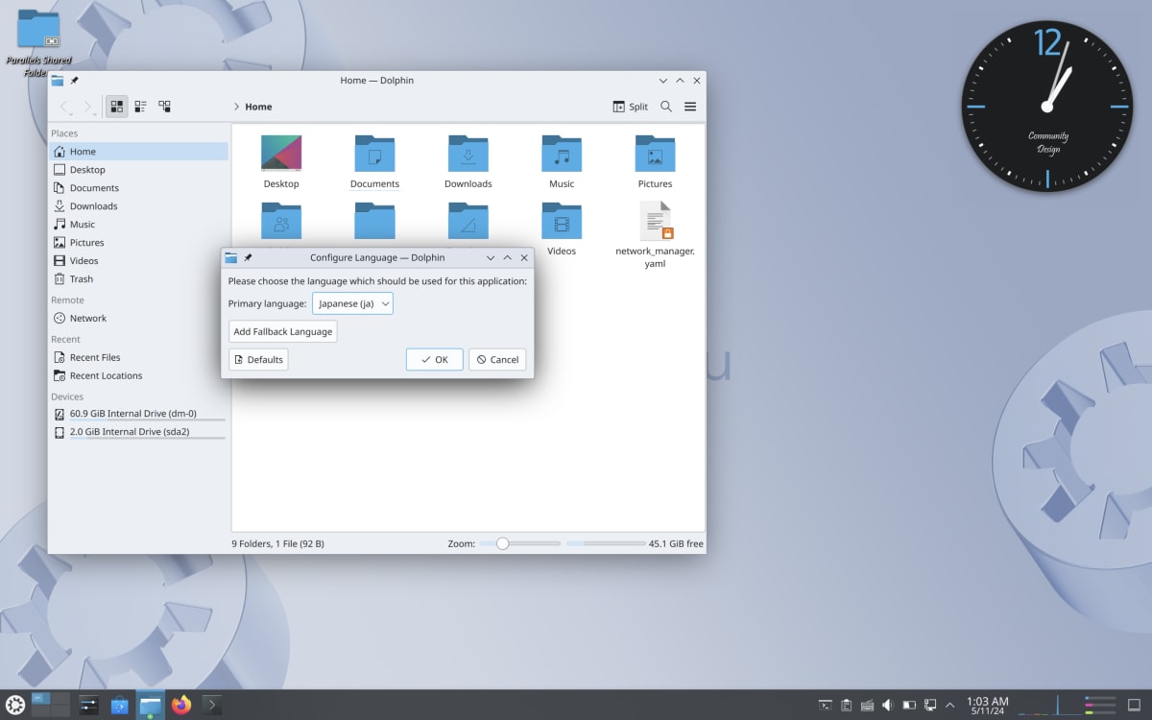
Task: Switch Dolphin to Compact view mode
Action: [x=140, y=107]
